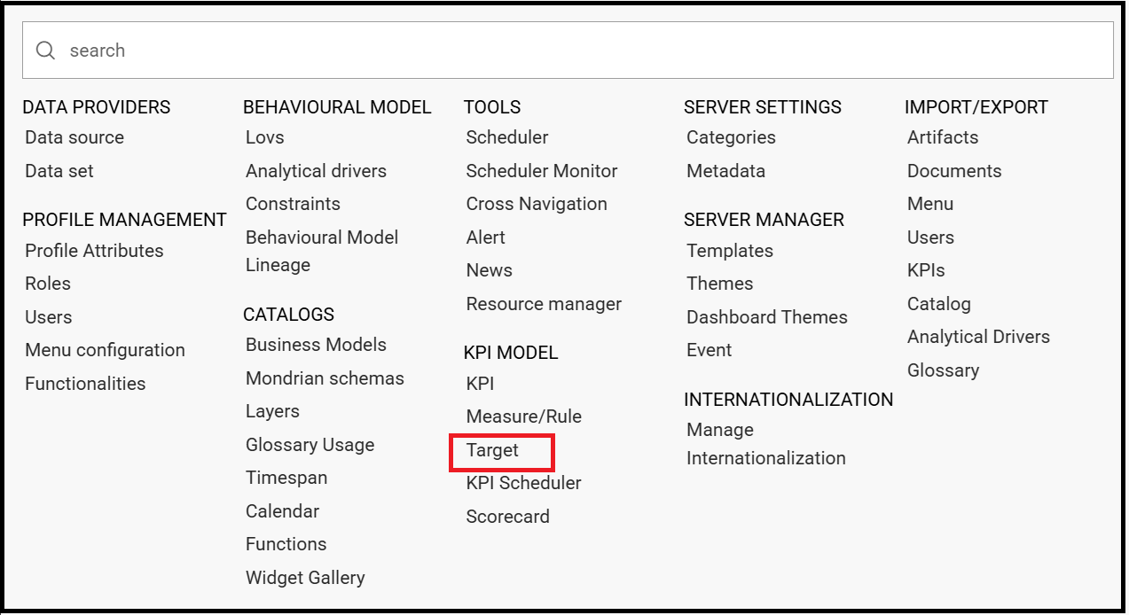Select Mondrian schemas
The width and height of the screenshot is (1129, 615).
pyautogui.click(x=325, y=378)
